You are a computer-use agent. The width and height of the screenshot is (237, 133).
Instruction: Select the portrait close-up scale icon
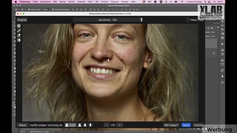pyautogui.click(x=80, y=125)
